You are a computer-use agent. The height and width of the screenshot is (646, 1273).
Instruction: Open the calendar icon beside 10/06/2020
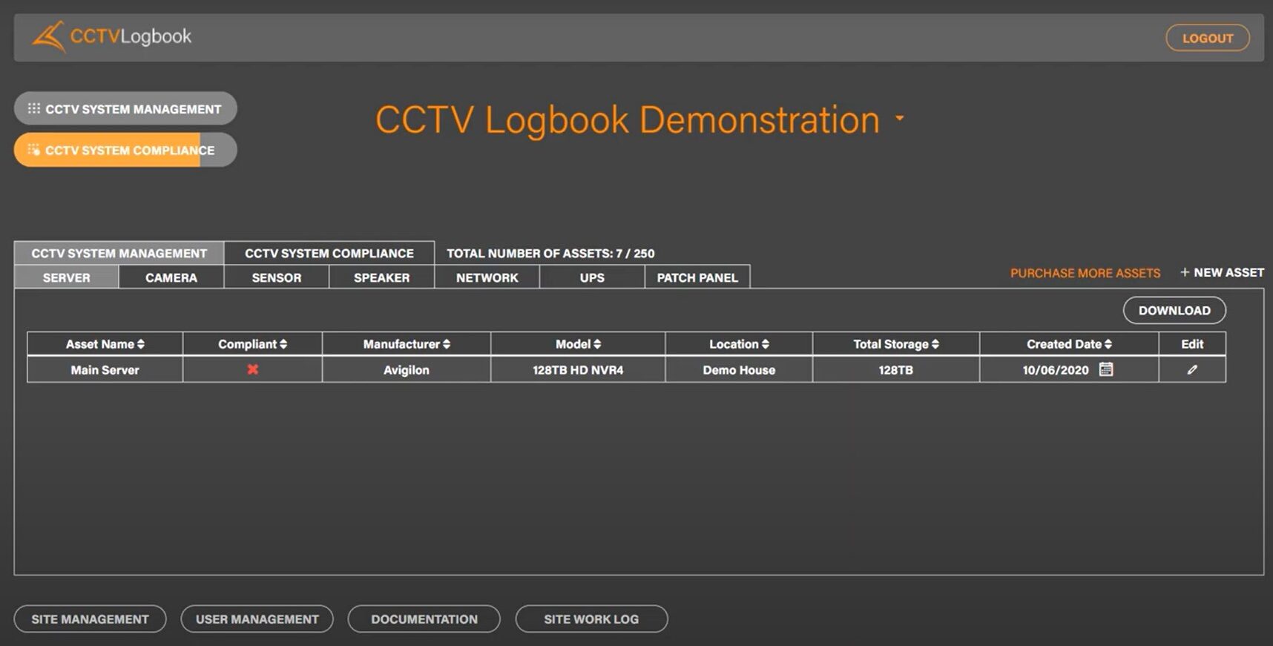pos(1105,369)
